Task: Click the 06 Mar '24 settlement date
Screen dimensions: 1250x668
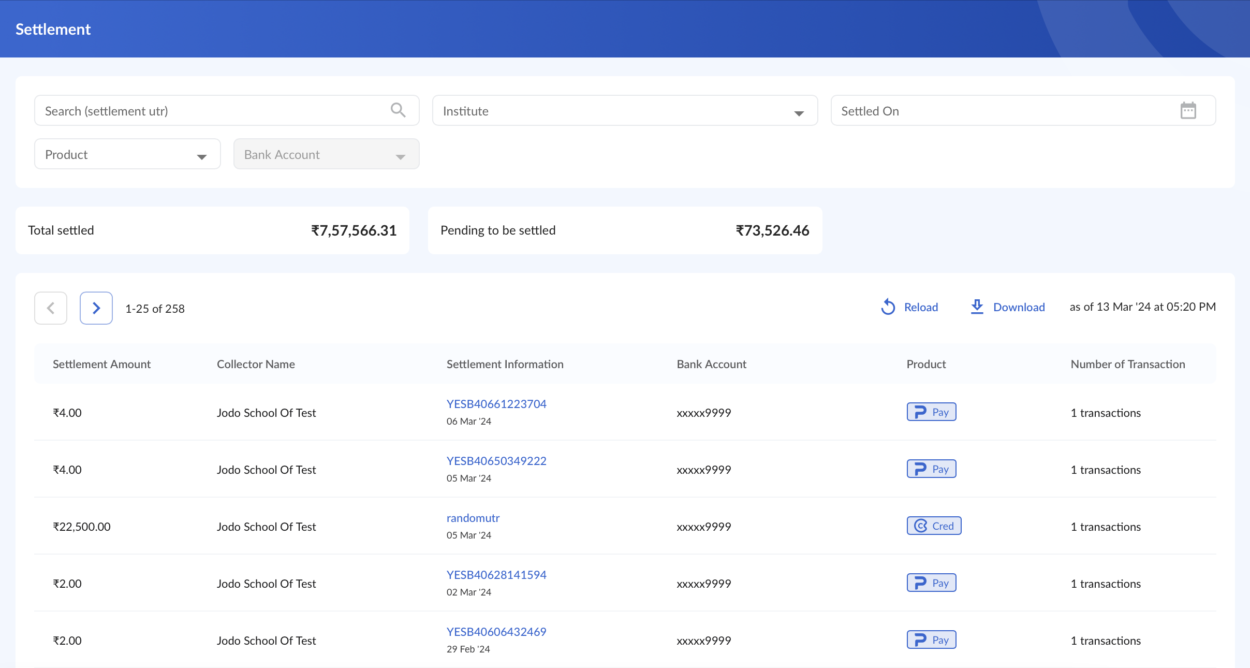Action: pyautogui.click(x=469, y=422)
